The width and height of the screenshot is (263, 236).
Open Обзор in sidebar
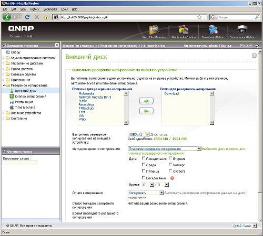click(x=15, y=52)
